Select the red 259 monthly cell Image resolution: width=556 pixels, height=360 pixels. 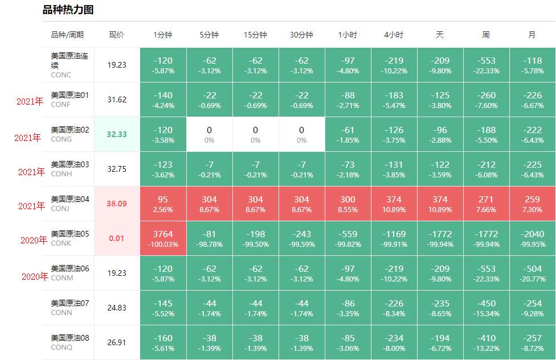532,204
